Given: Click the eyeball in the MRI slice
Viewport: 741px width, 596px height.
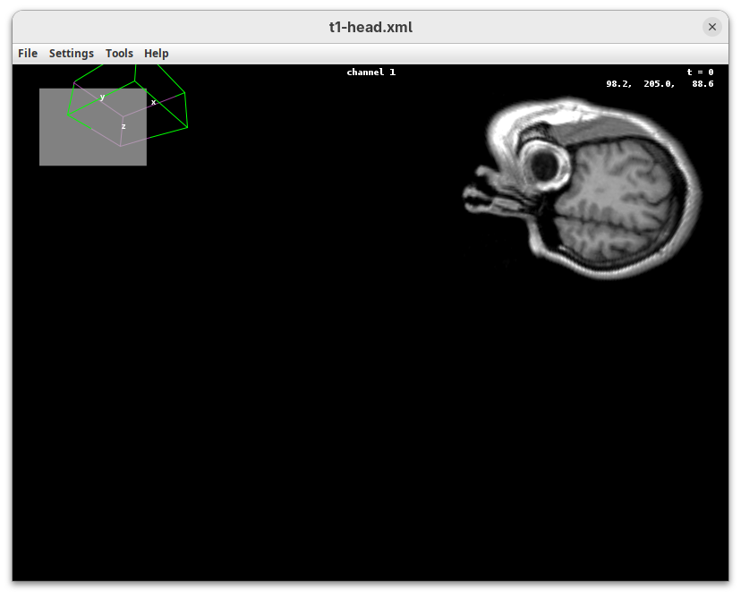Looking at the screenshot, I should point(543,162).
